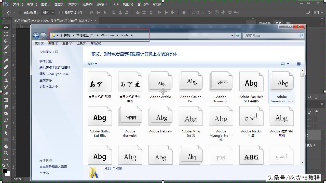The image size is (326, 183).
Task: Select the Eraser tool
Action: click(6, 94)
